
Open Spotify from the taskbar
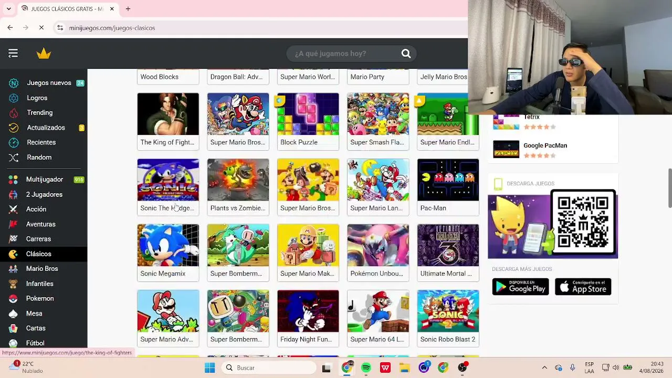[x=366, y=367]
